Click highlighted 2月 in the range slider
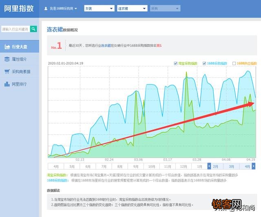Viewport: 261px width, 217px height. tap(215, 167)
